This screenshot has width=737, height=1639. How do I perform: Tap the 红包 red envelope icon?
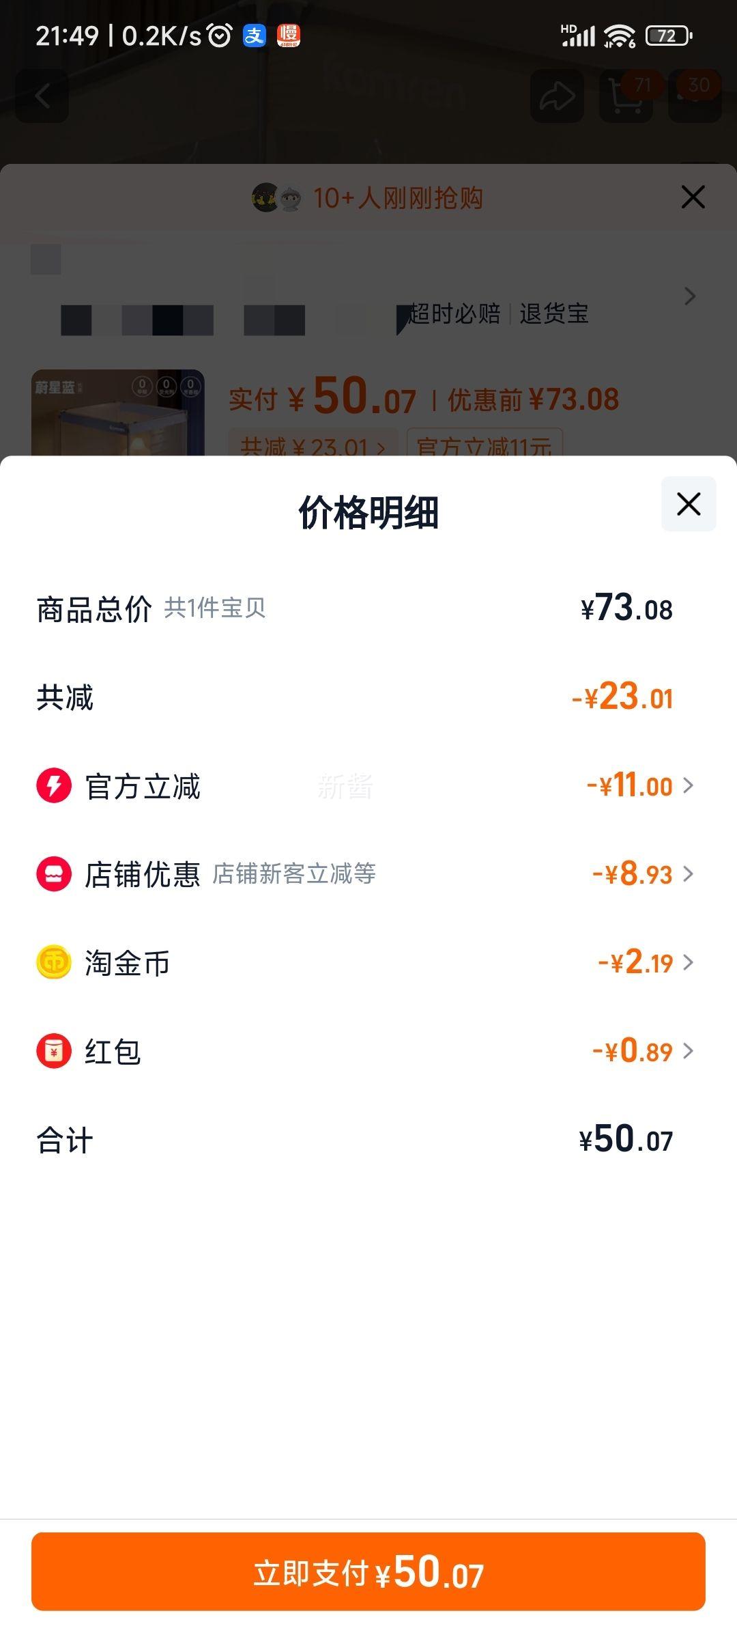click(x=54, y=1051)
